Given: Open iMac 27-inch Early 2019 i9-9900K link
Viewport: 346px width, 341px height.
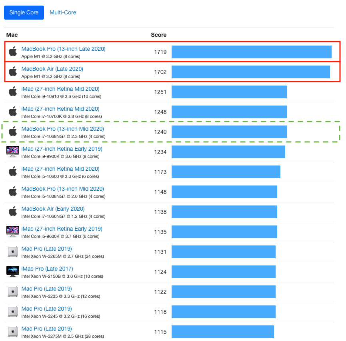Looking at the screenshot, I should pos(62,149).
